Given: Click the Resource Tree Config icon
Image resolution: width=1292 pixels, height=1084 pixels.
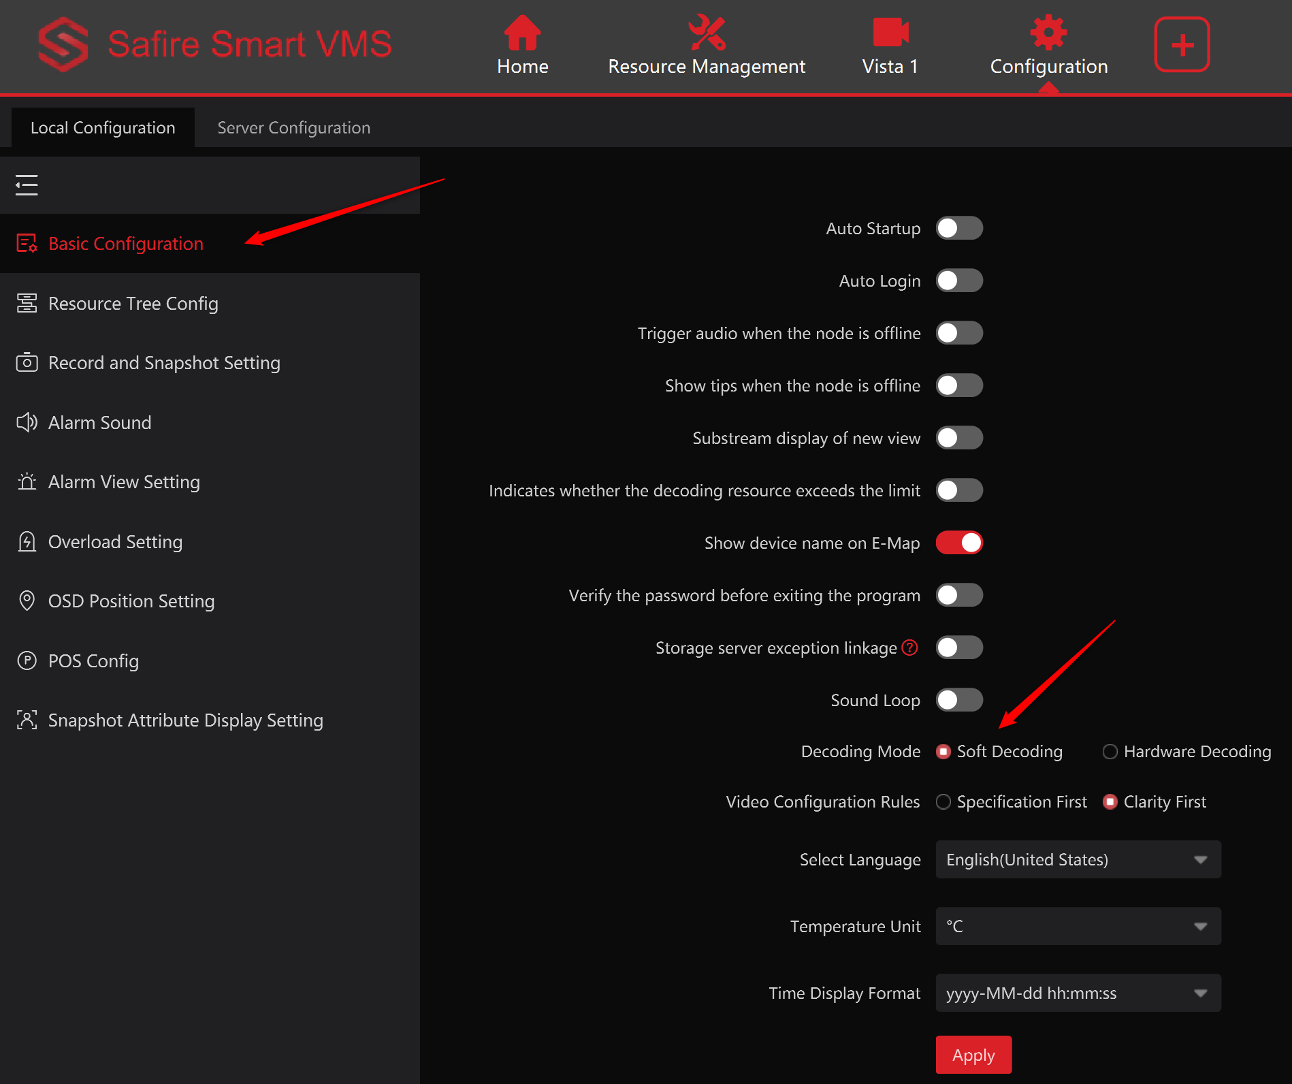Looking at the screenshot, I should click(x=27, y=303).
